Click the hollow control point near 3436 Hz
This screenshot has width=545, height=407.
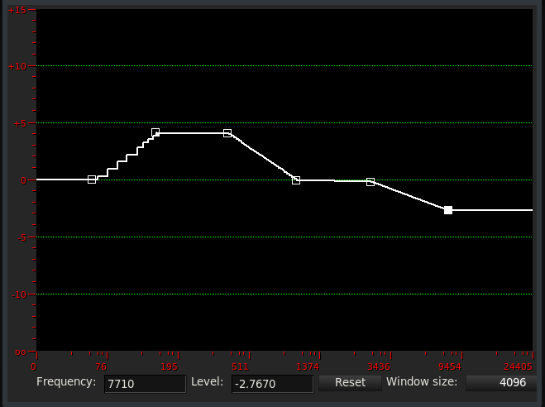click(371, 181)
